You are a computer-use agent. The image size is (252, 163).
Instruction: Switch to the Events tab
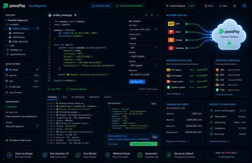(108, 97)
